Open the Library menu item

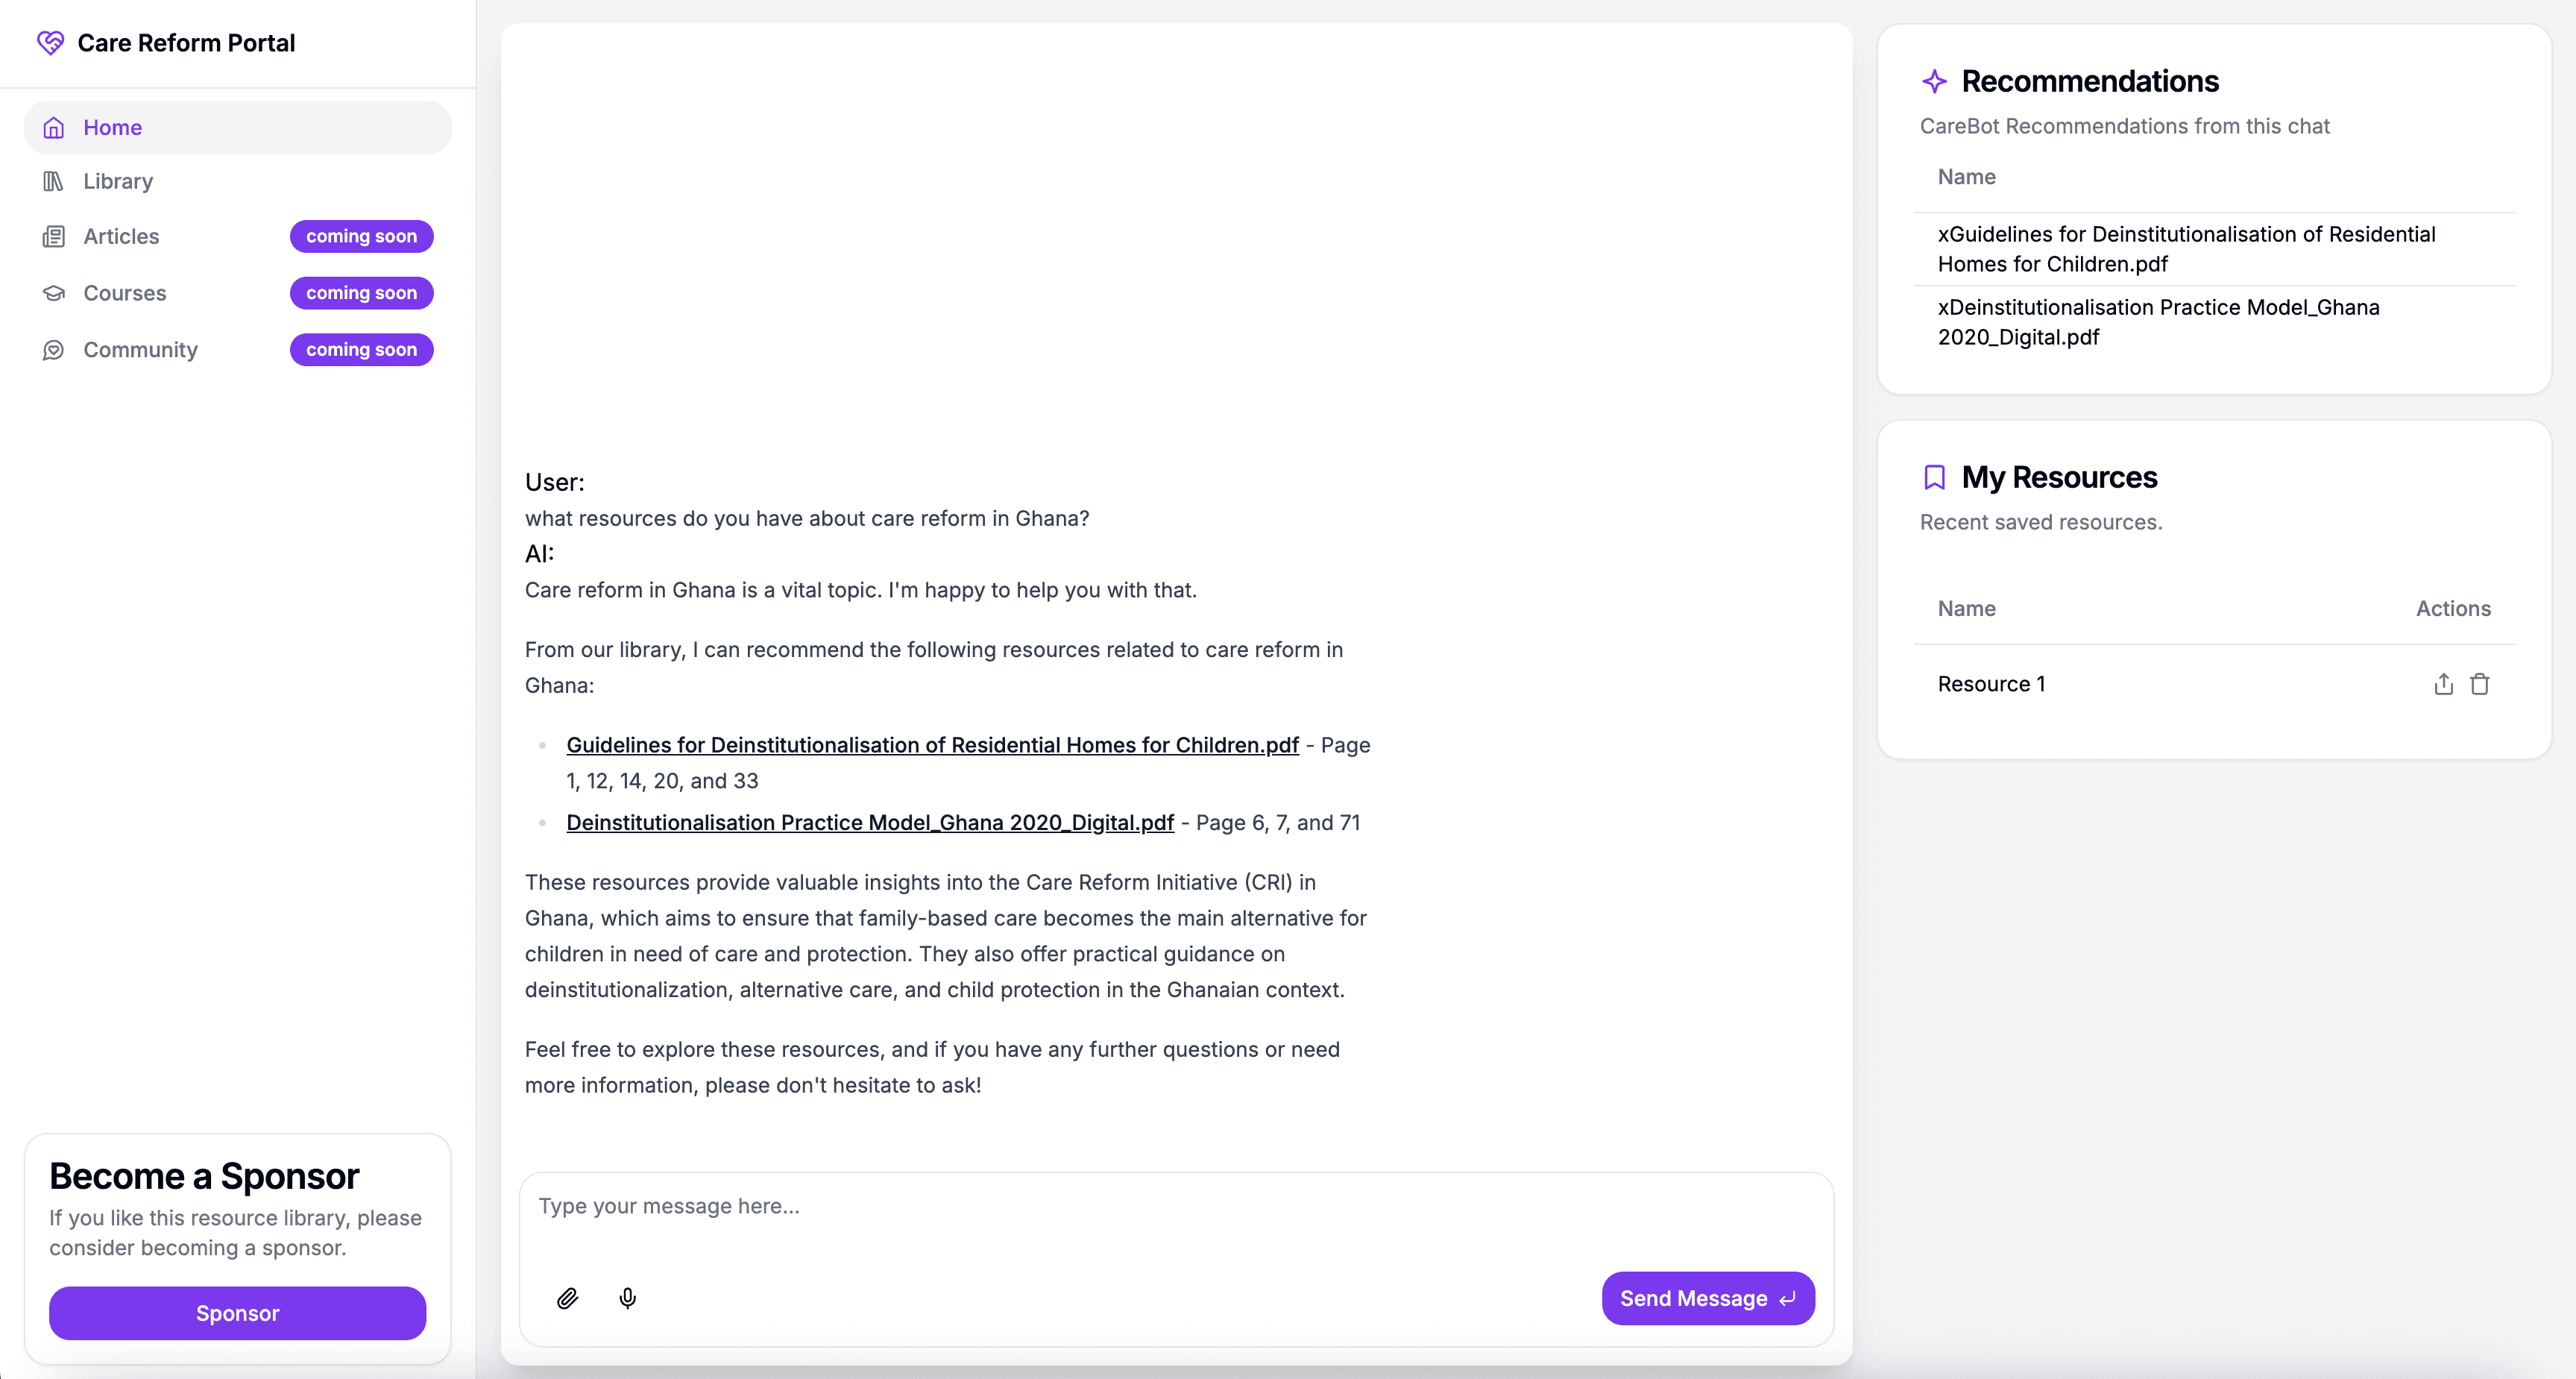(x=118, y=181)
